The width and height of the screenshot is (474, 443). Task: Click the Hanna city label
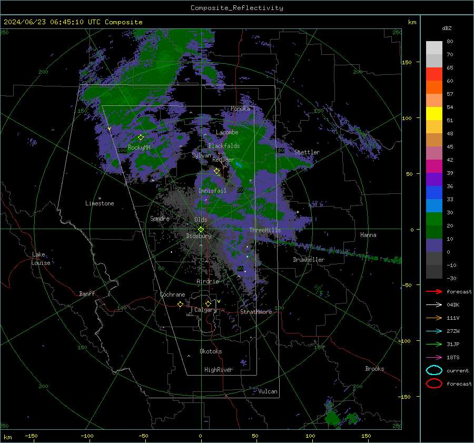368,235
